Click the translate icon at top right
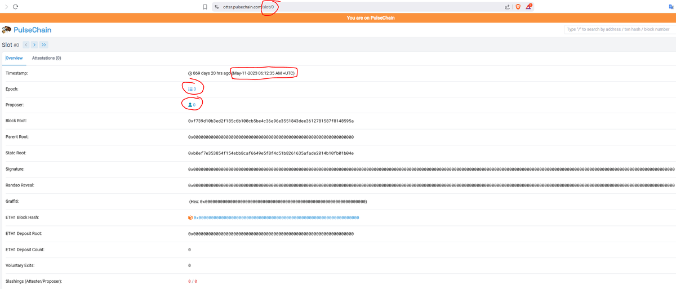The image size is (676, 289). [x=671, y=7]
